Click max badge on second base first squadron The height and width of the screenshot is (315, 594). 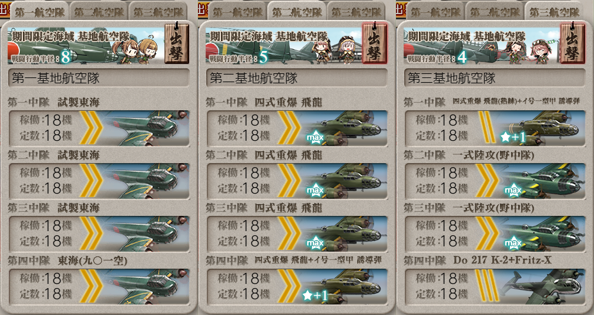[x=315, y=137]
